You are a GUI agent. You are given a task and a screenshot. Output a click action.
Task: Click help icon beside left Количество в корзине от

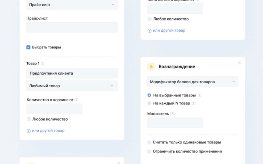click(x=77, y=100)
